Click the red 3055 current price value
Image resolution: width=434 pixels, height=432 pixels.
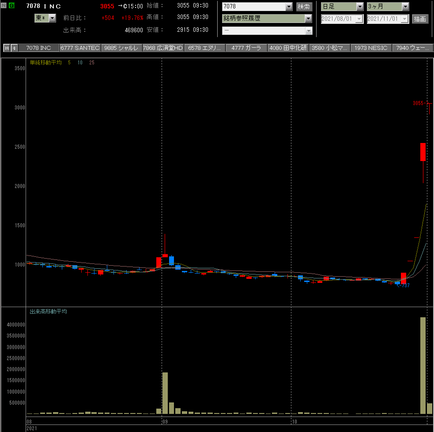107,6
